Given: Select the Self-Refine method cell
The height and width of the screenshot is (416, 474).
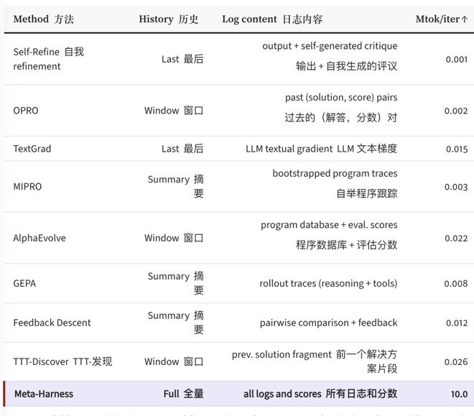Looking at the screenshot, I should pyautogui.click(x=48, y=59).
